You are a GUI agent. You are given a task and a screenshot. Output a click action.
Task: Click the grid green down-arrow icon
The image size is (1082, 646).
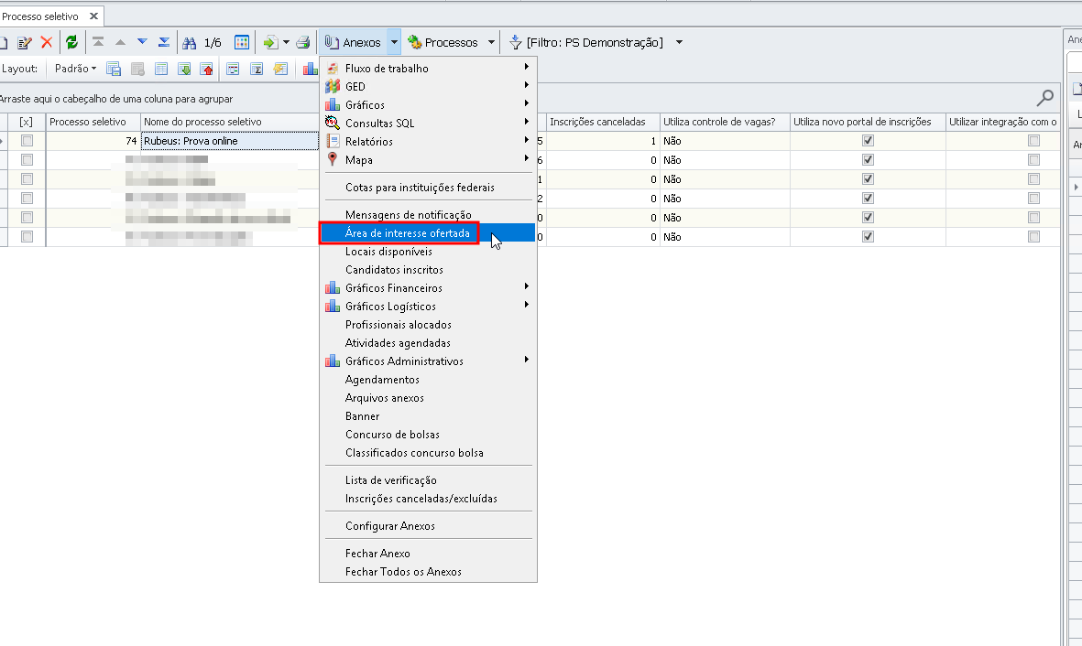pyautogui.click(x=184, y=69)
